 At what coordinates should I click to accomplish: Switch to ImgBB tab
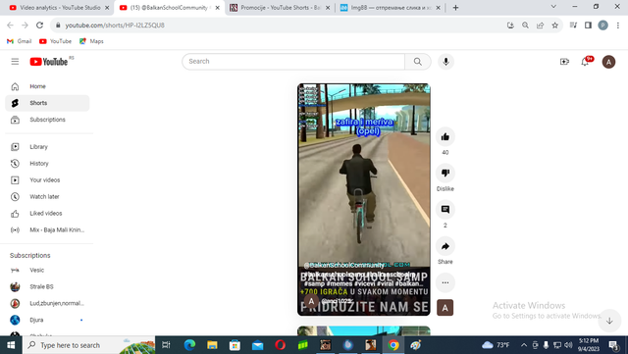tap(390, 8)
